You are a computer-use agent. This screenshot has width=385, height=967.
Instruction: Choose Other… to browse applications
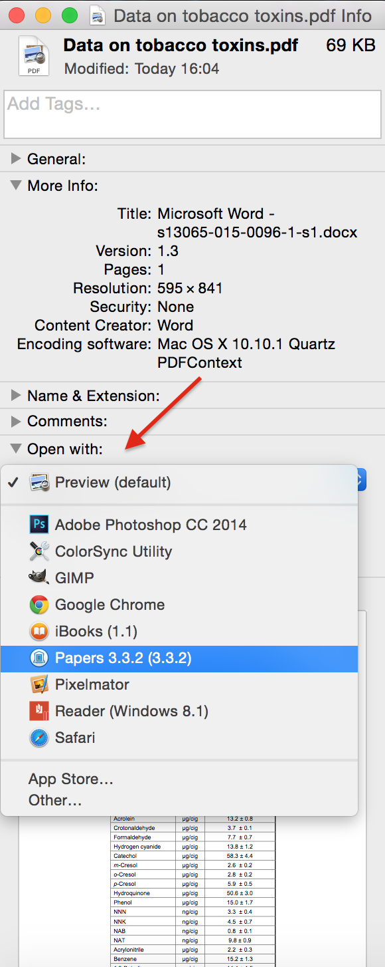[x=55, y=801]
